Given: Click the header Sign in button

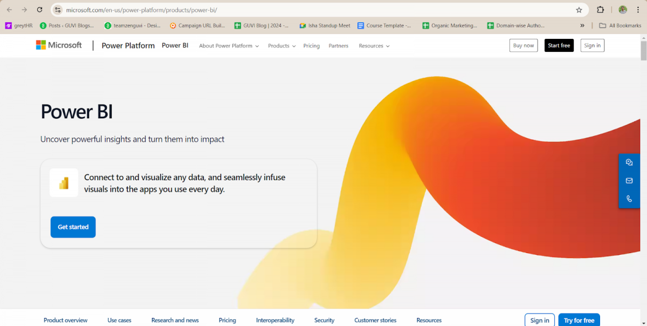Looking at the screenshot, I should click(593, 45).
